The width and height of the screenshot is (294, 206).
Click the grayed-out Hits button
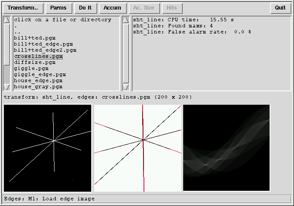click(172, 8)
